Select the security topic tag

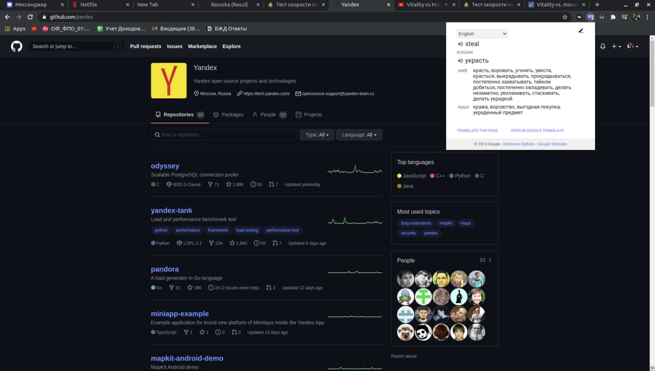[x=408, y=233]
